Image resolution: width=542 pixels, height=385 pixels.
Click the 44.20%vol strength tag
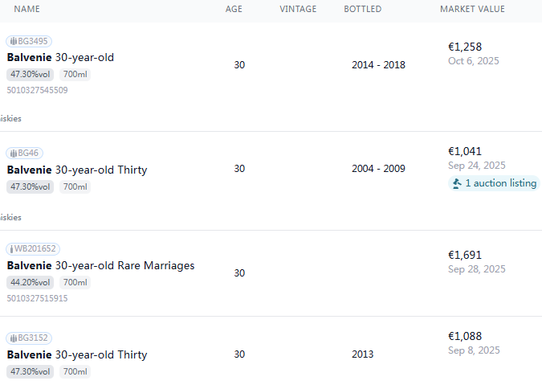[x=31, y=282]
